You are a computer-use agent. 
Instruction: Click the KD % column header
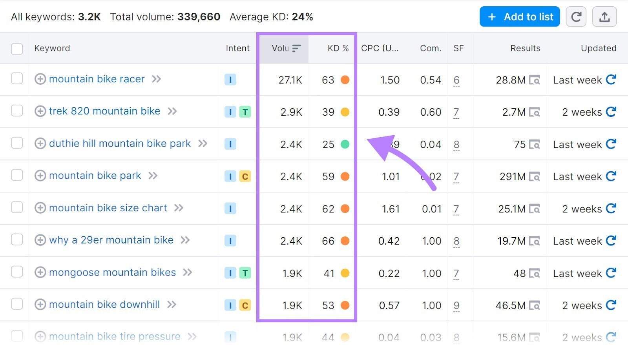click(x=338, y=48)
